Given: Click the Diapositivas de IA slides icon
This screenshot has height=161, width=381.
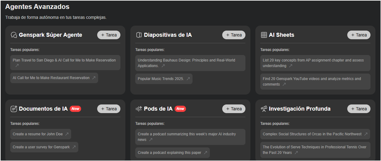Looking at the screenshot, I should click(x=139, y=35).
